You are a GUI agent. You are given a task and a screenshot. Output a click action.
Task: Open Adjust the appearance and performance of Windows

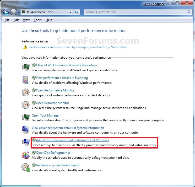point(72,140)
